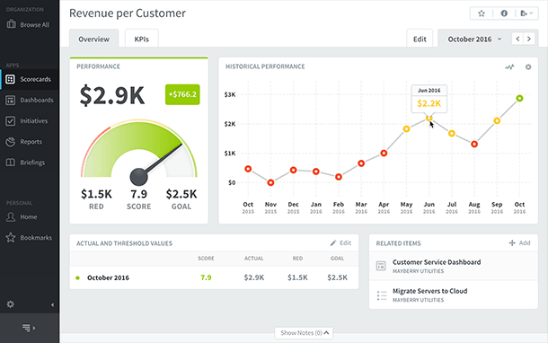Select Sep 2016 data point on chart
This screenshot has height=343, width=548.
(x=497, y=121)
